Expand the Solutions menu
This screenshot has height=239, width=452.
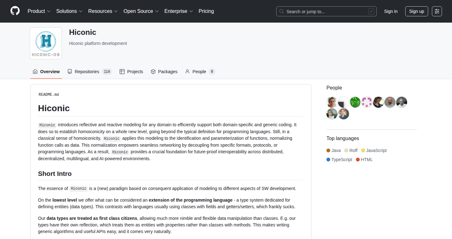point(69,11)
